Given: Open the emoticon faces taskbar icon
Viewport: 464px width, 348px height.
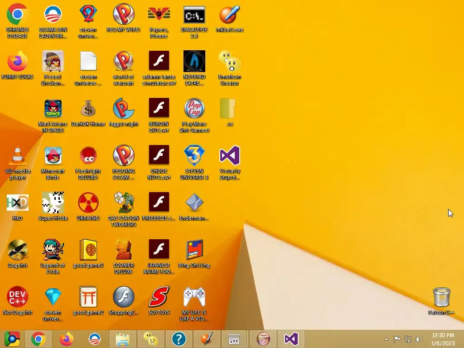Looking at the screenshot, I should click(151, 339).
